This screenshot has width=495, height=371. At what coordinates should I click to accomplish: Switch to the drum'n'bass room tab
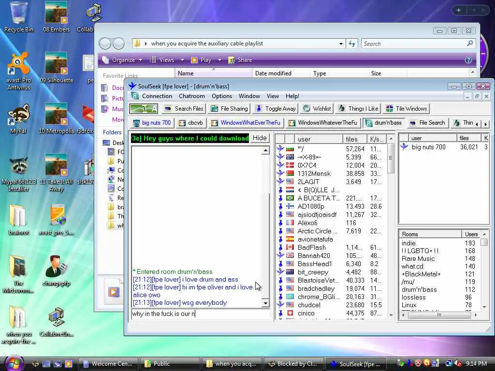[383, 123]
